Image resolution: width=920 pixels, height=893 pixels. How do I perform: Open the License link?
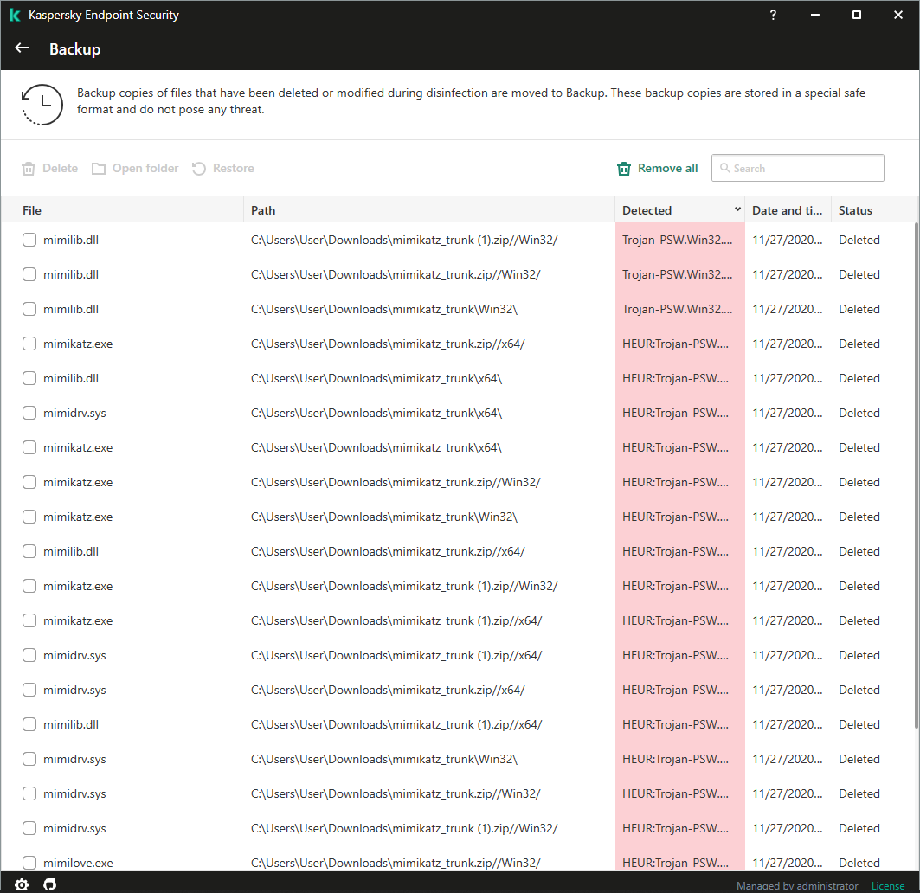point(887,885)
